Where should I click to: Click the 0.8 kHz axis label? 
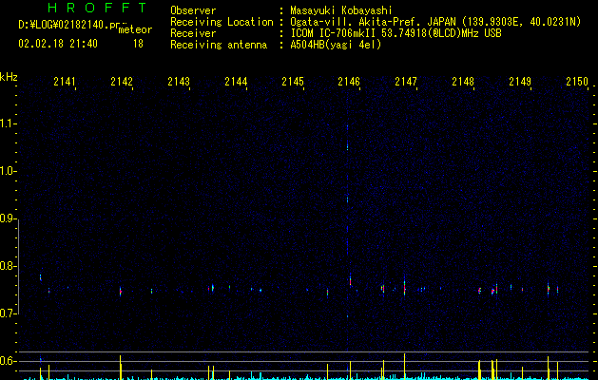[8, 266]
